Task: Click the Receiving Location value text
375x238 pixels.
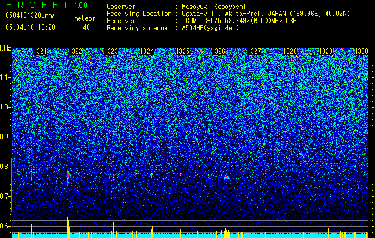Action: click(x=266, y=14)
